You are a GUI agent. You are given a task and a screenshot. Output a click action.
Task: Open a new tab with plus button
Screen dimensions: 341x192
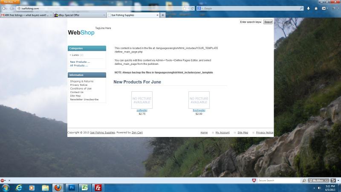(163, 15)
